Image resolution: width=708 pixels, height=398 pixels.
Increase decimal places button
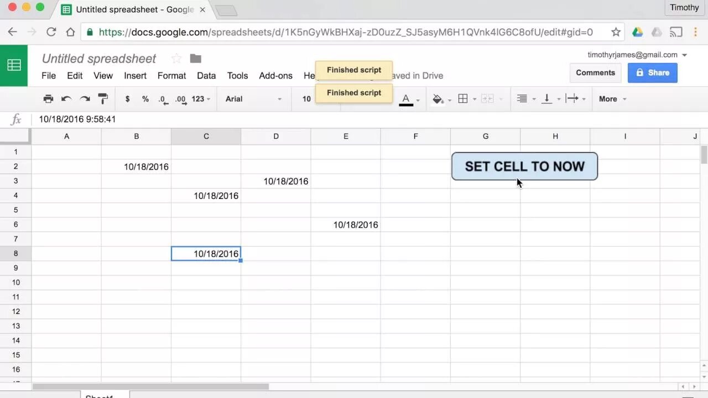tap(180, 99)
